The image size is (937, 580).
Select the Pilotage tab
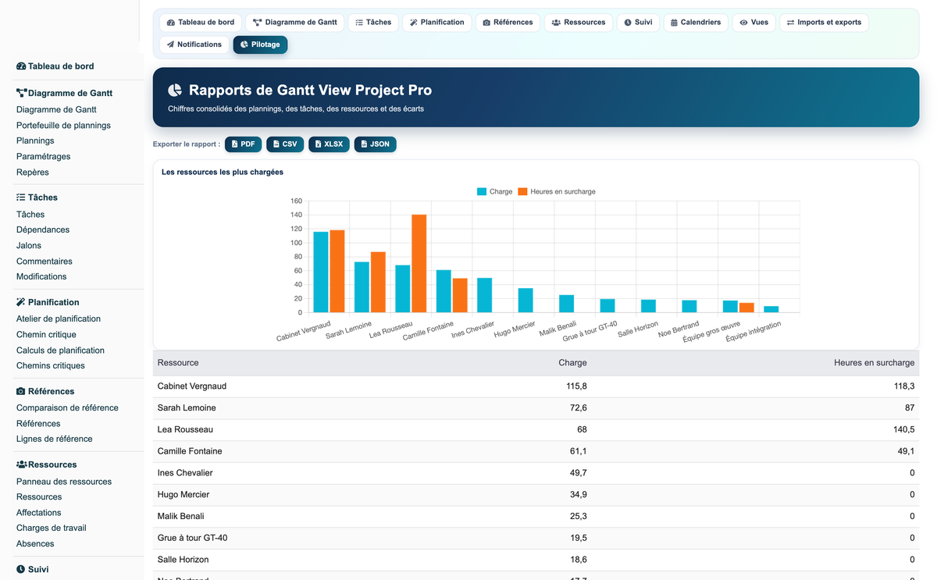pyautogui.click(x=260, y=44)
